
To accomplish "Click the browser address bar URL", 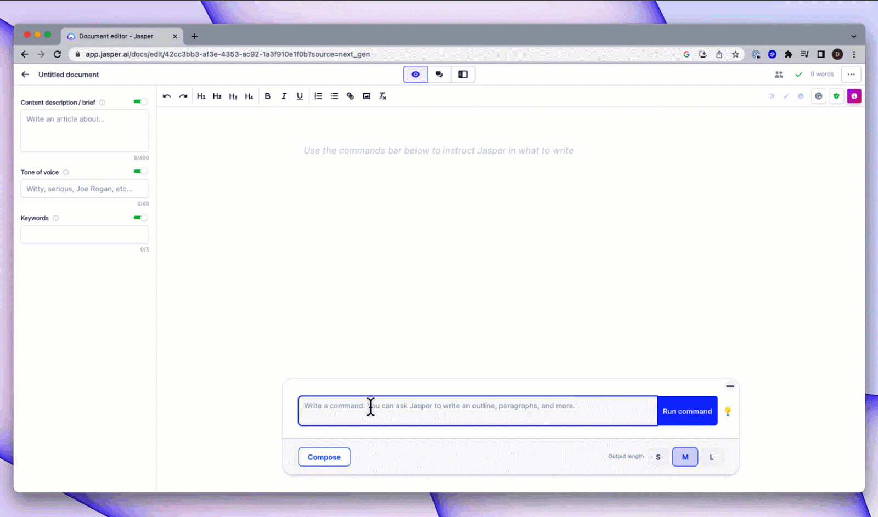I will pyautogui.click(x=227, y=54).
